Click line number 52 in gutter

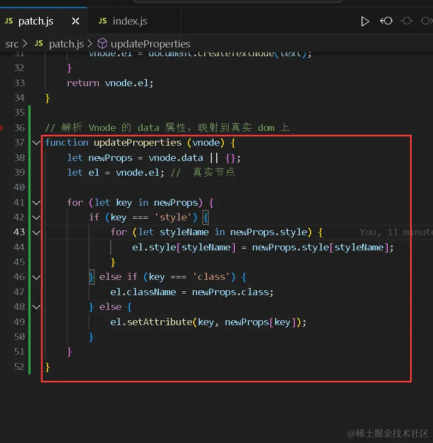(x=19, y=367)
